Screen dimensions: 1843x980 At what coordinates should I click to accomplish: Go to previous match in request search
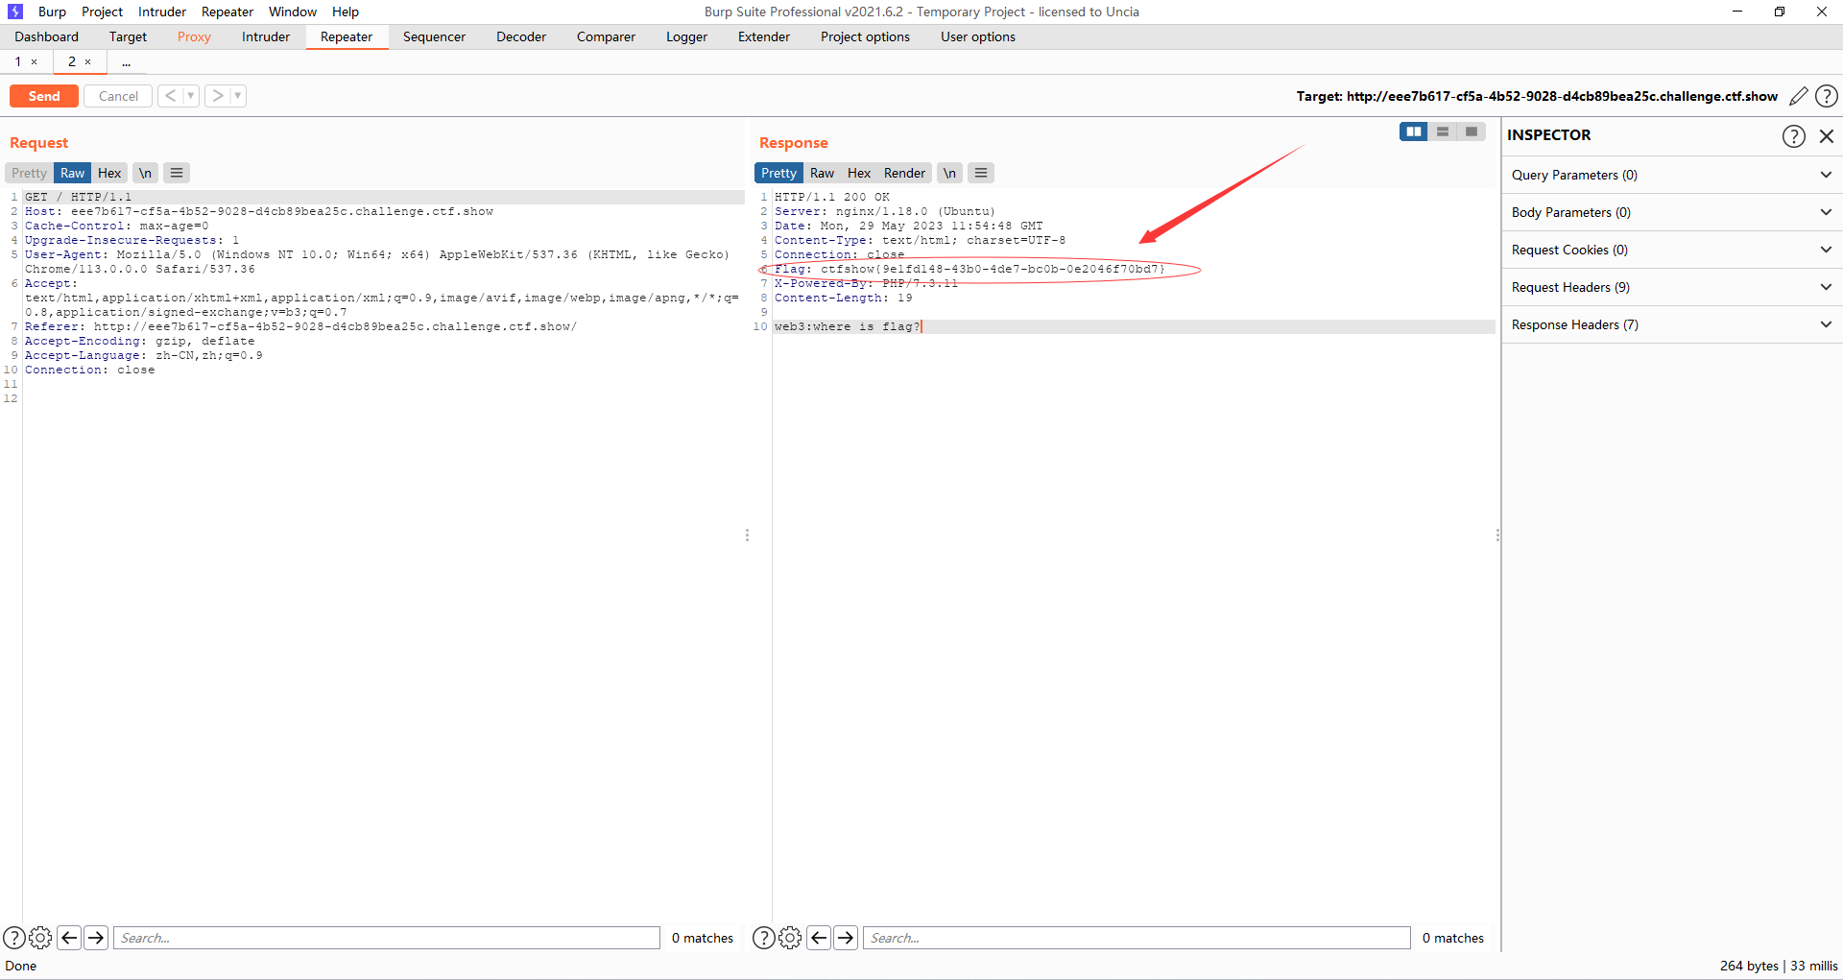[69, 938]
